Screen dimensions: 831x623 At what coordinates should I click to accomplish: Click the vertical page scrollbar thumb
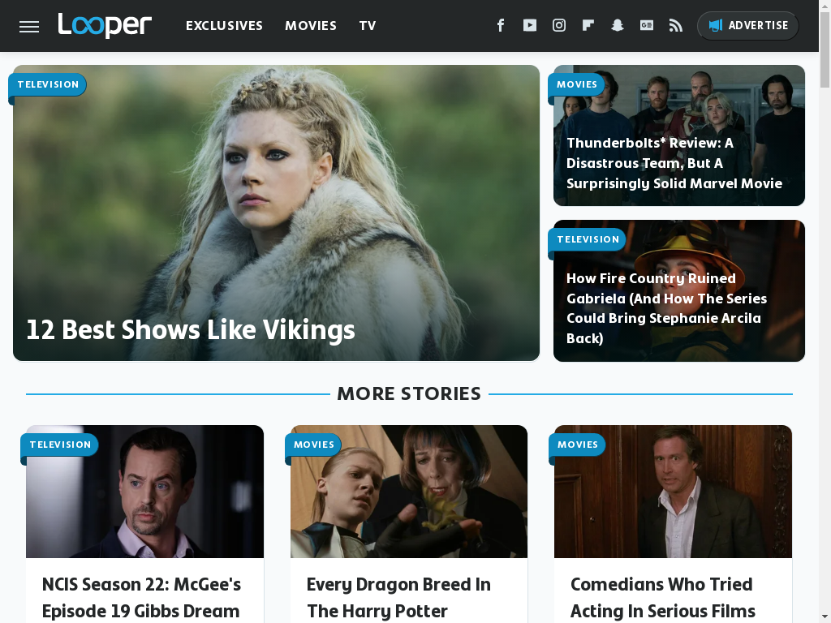click(x=825, y=49)
